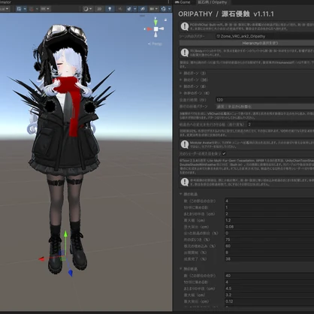Open the grid snapping dropdown arrow
This screenshot has height=314, width=314.
(x=37, y=9)
